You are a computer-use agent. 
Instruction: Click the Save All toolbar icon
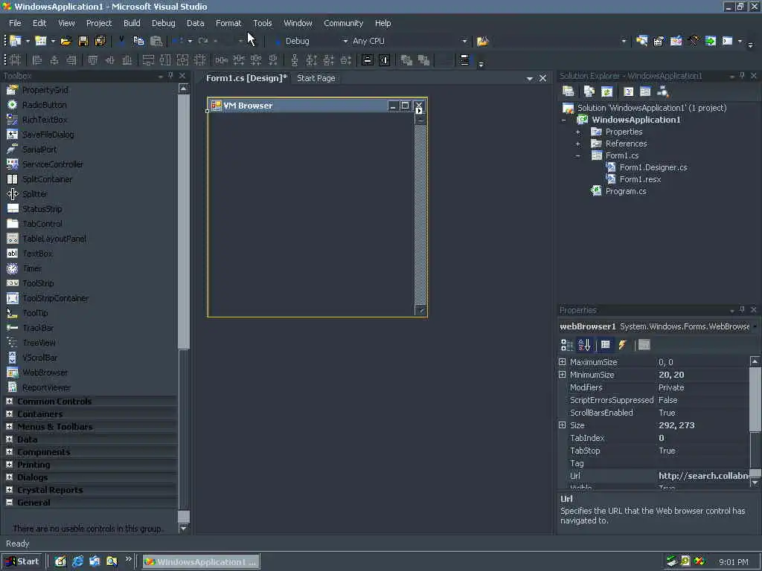(x=100, y=42)
